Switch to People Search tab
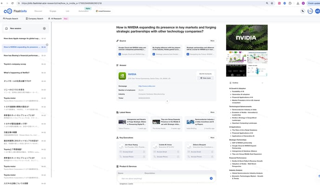The width and height of the screenshot is (320, 185). pyautogui.click(x=10, y=19)
